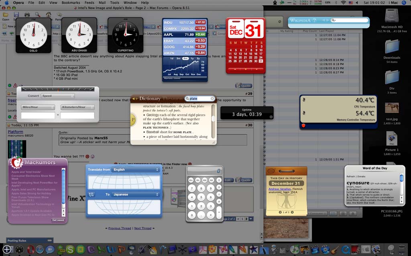Click the swap languages icon in Translation widget

91,195
